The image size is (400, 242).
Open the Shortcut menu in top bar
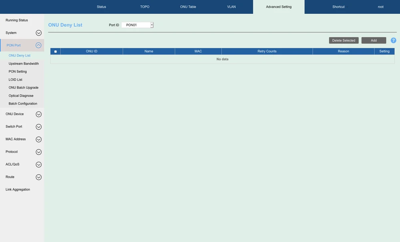[x=338, y=7]
